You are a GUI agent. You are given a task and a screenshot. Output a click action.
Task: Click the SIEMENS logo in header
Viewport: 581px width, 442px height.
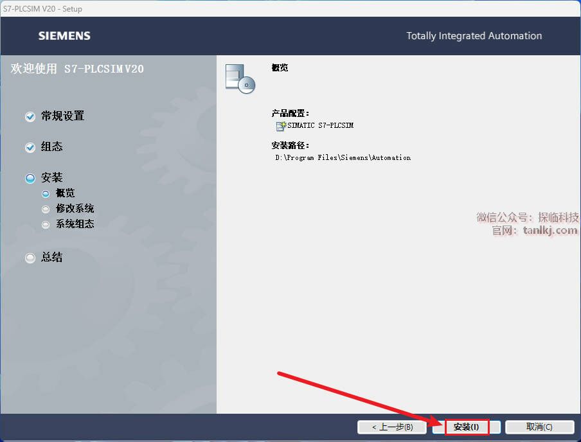[x=64, y=36]
